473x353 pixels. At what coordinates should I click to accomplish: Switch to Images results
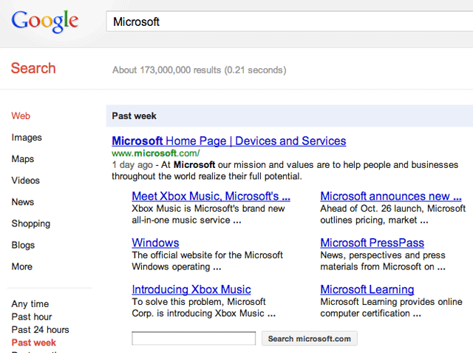[27, 138]
